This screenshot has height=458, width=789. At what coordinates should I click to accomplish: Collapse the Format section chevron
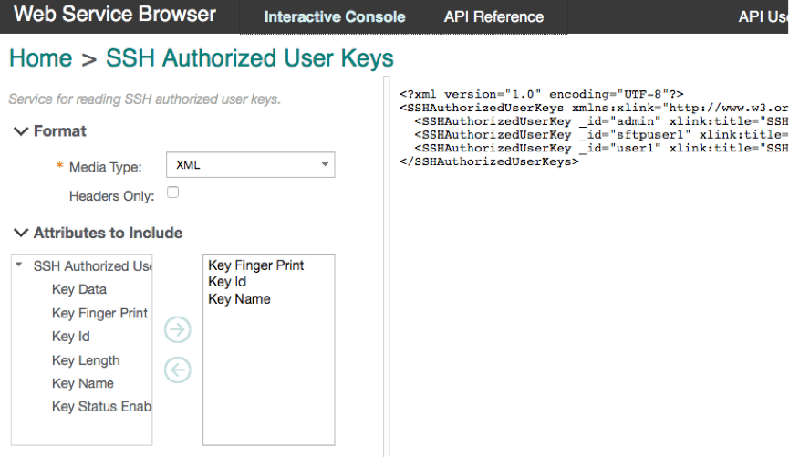point(21,131)
